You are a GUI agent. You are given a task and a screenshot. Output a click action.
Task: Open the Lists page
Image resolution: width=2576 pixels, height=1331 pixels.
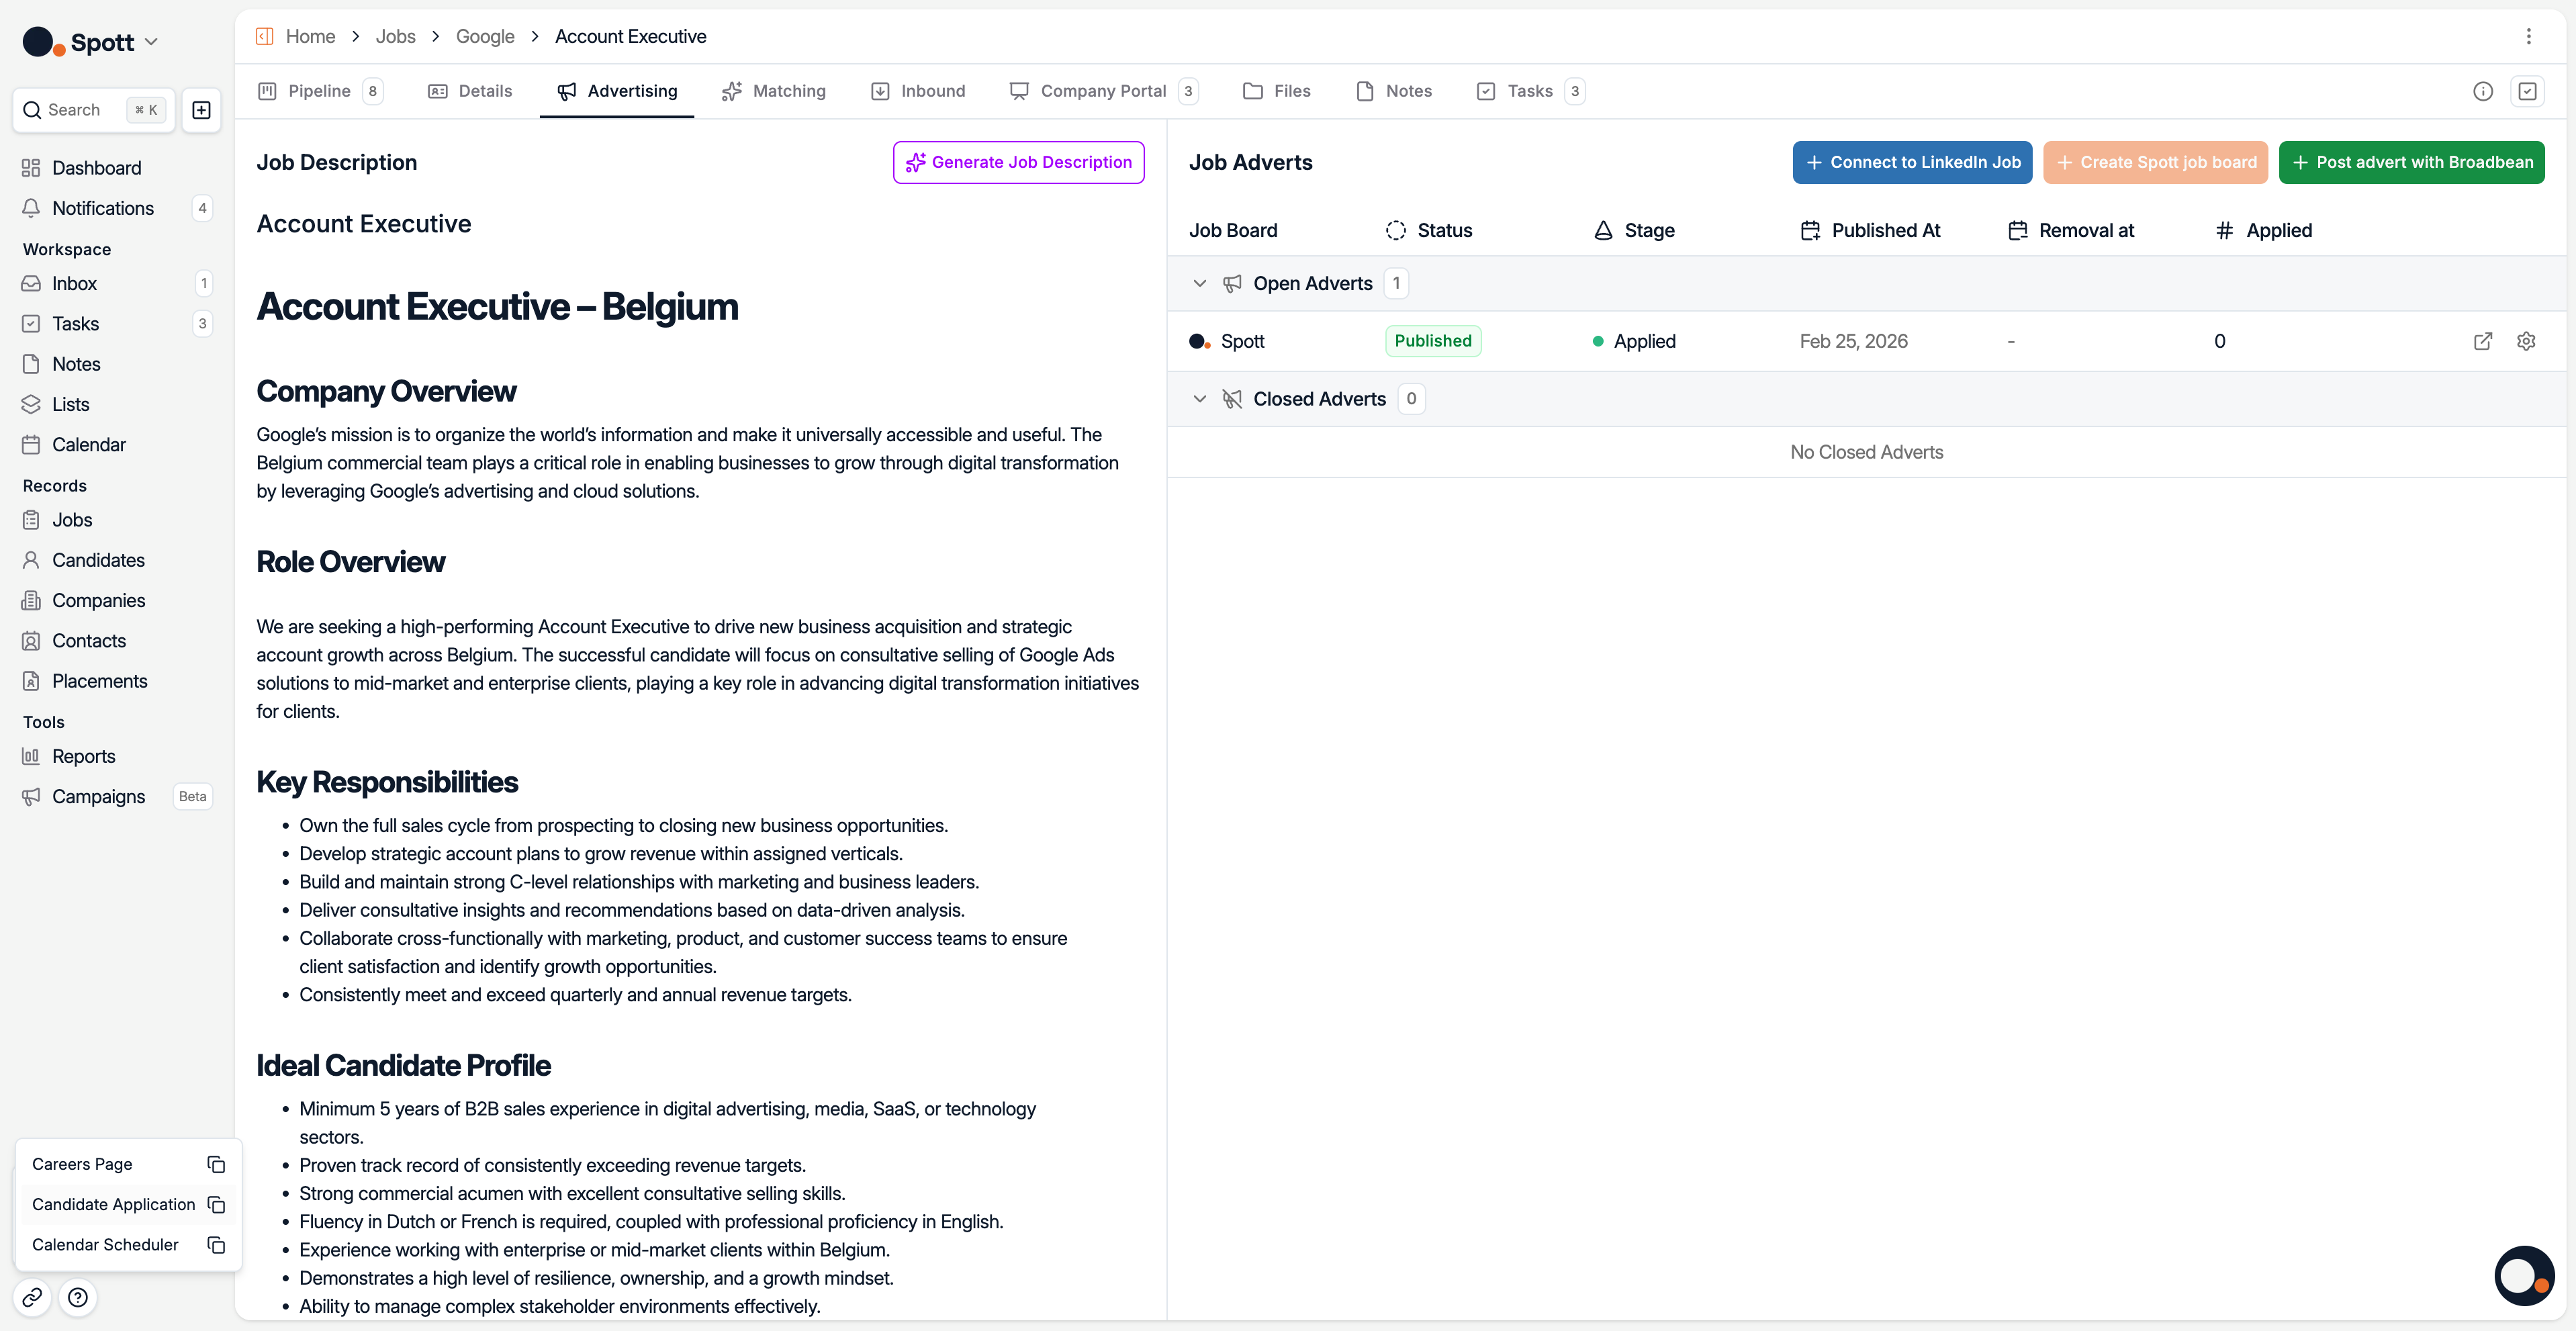pos(70,404)
